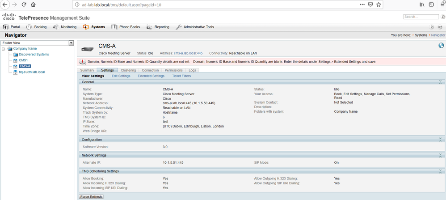Click the CMS1 system icon in tree
Image resolution: width=446 pixels, height=200 pixels.
[16, 60]
